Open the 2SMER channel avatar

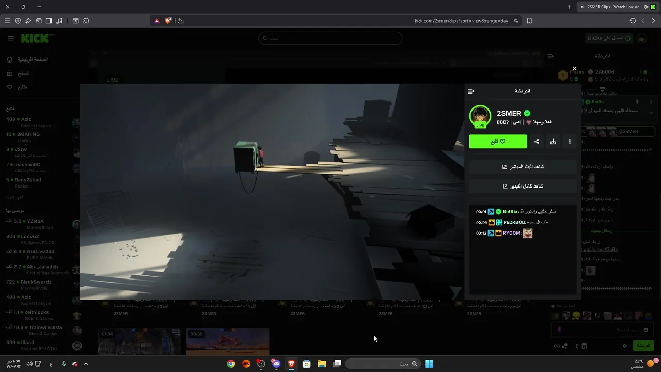[x=480, y=116]
